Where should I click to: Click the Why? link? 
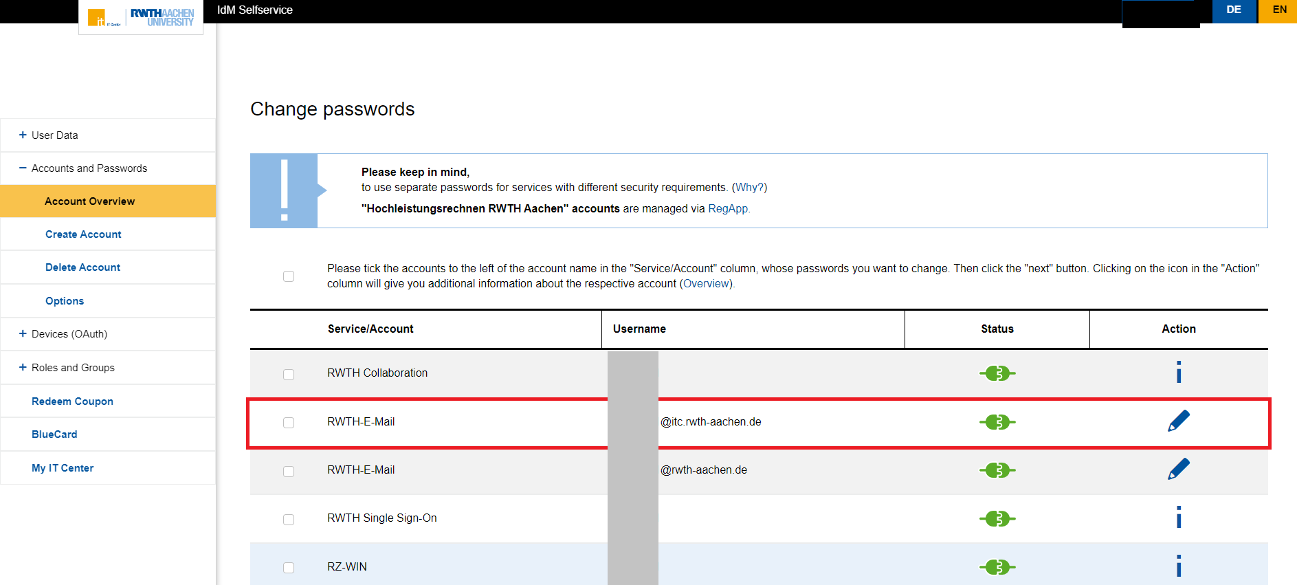[x=749, y=187]
